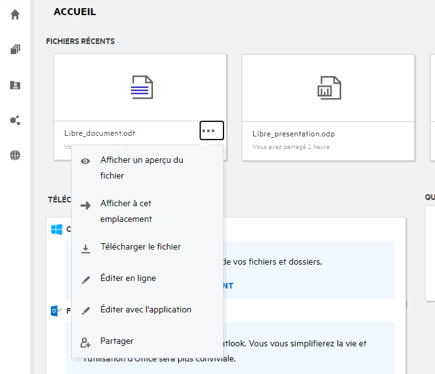This screenshot has width=435, height=374.
Task: Click the Libre_presentation.odp presentation icon
Action: pos(329,88)
